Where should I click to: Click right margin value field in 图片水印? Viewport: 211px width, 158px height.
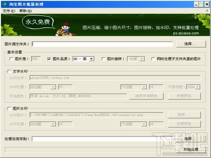[65, 124]
